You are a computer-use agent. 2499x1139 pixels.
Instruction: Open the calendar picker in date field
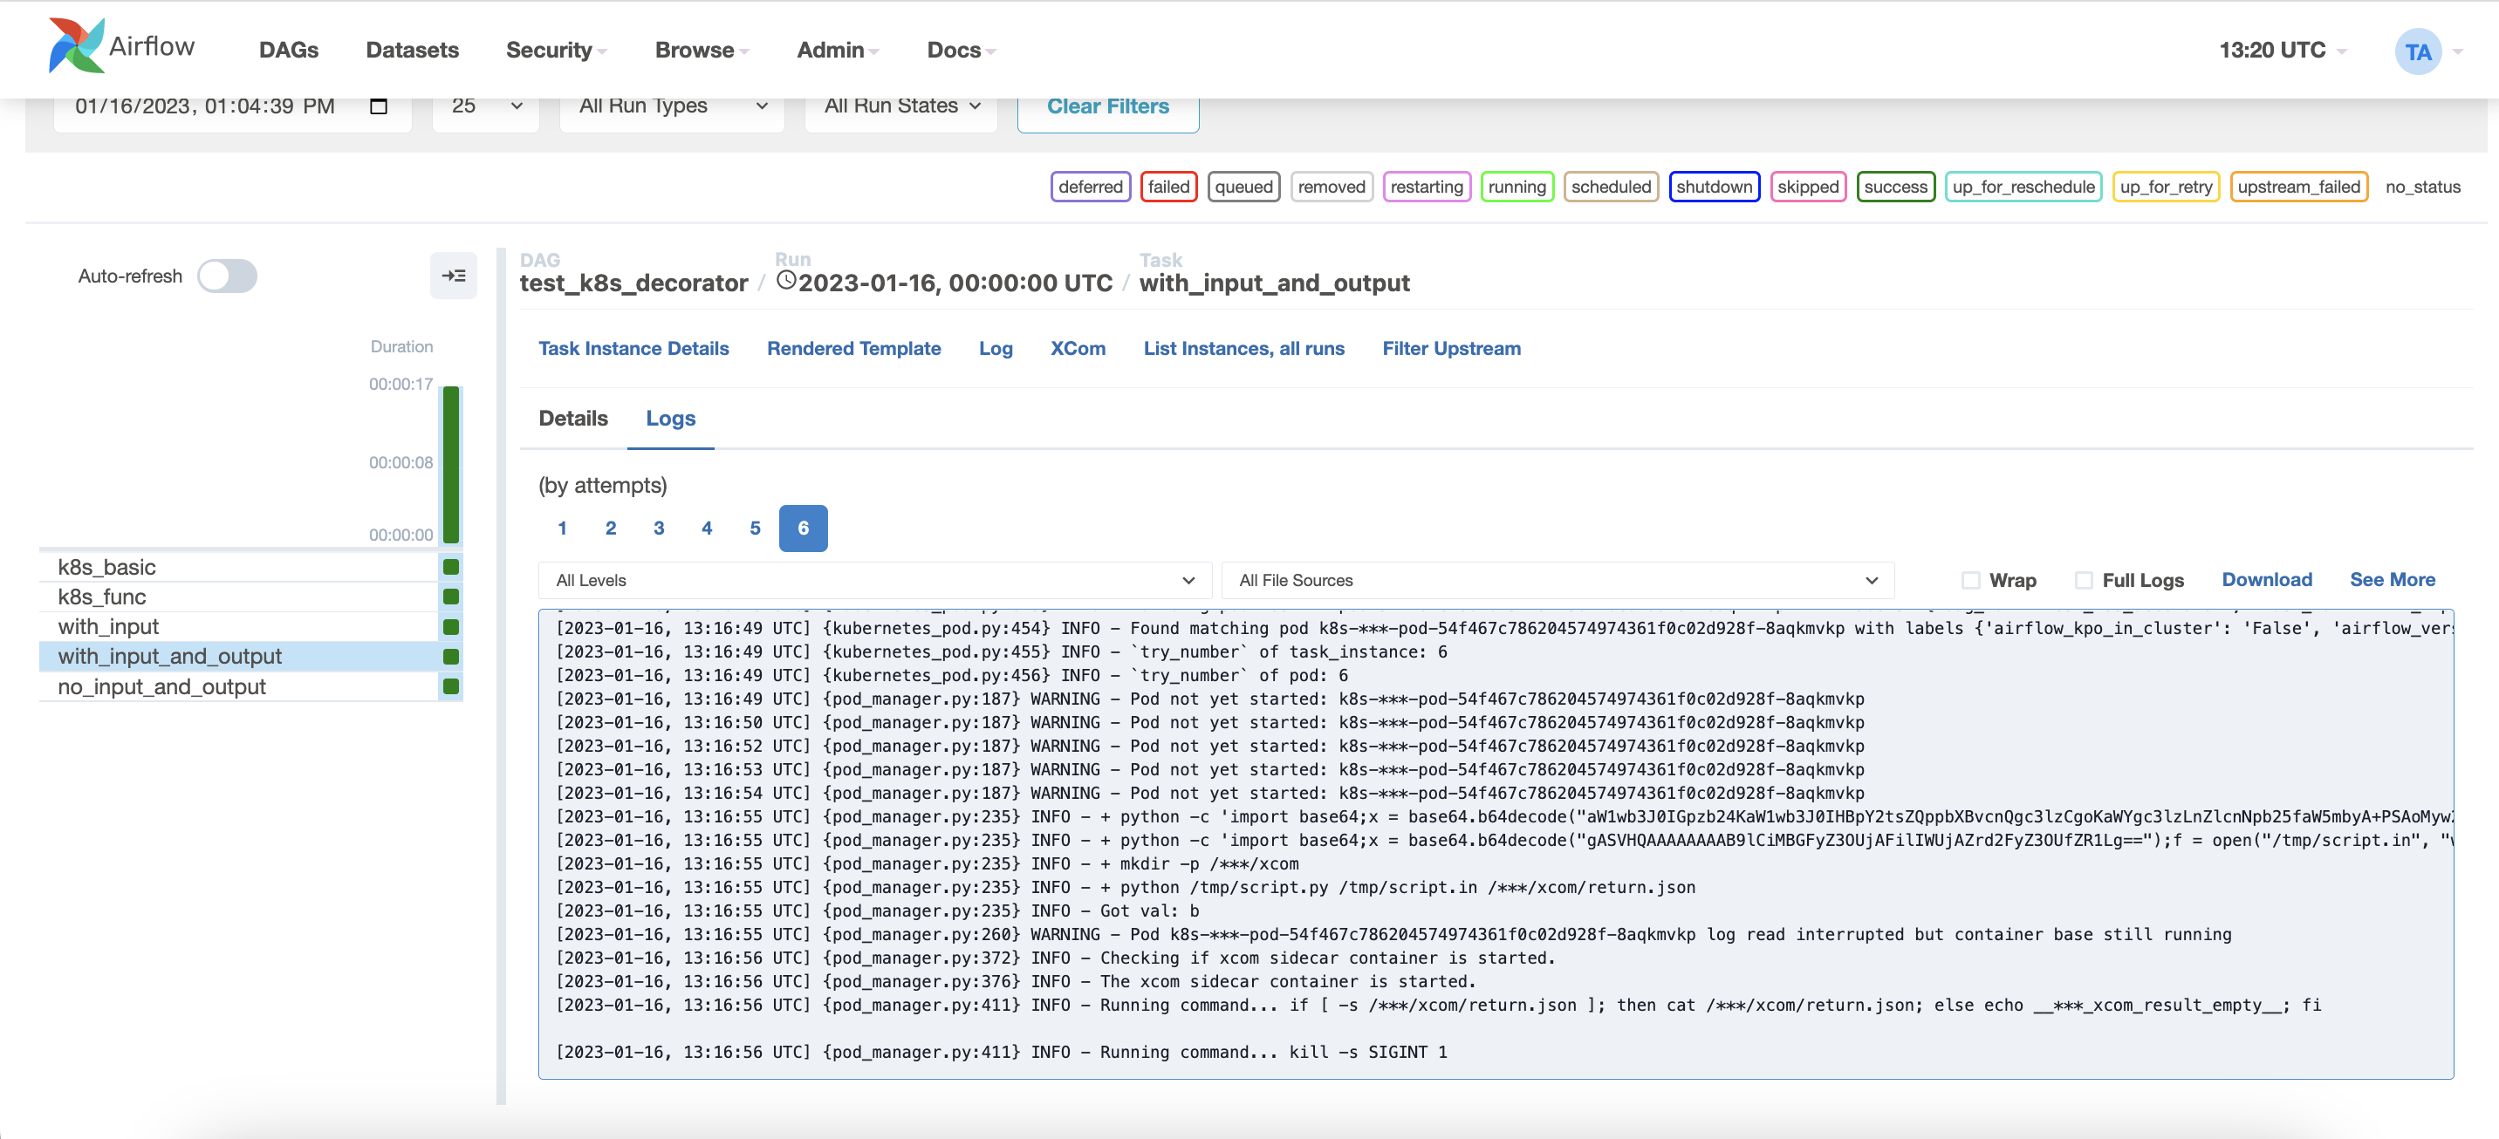pos(379,106)
